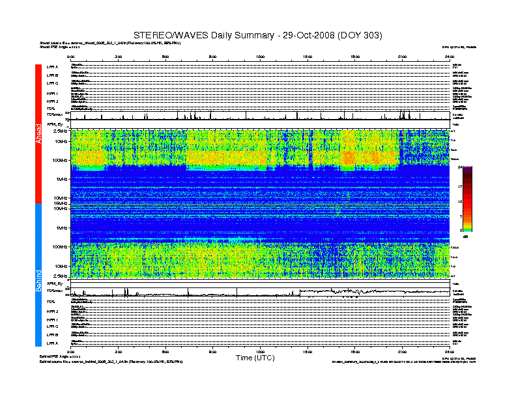Image resolution: width=516 pixels, height=398 pixels.
Task: Click the 3:00 tick on the bottom time axis
Action: (118, 352)
